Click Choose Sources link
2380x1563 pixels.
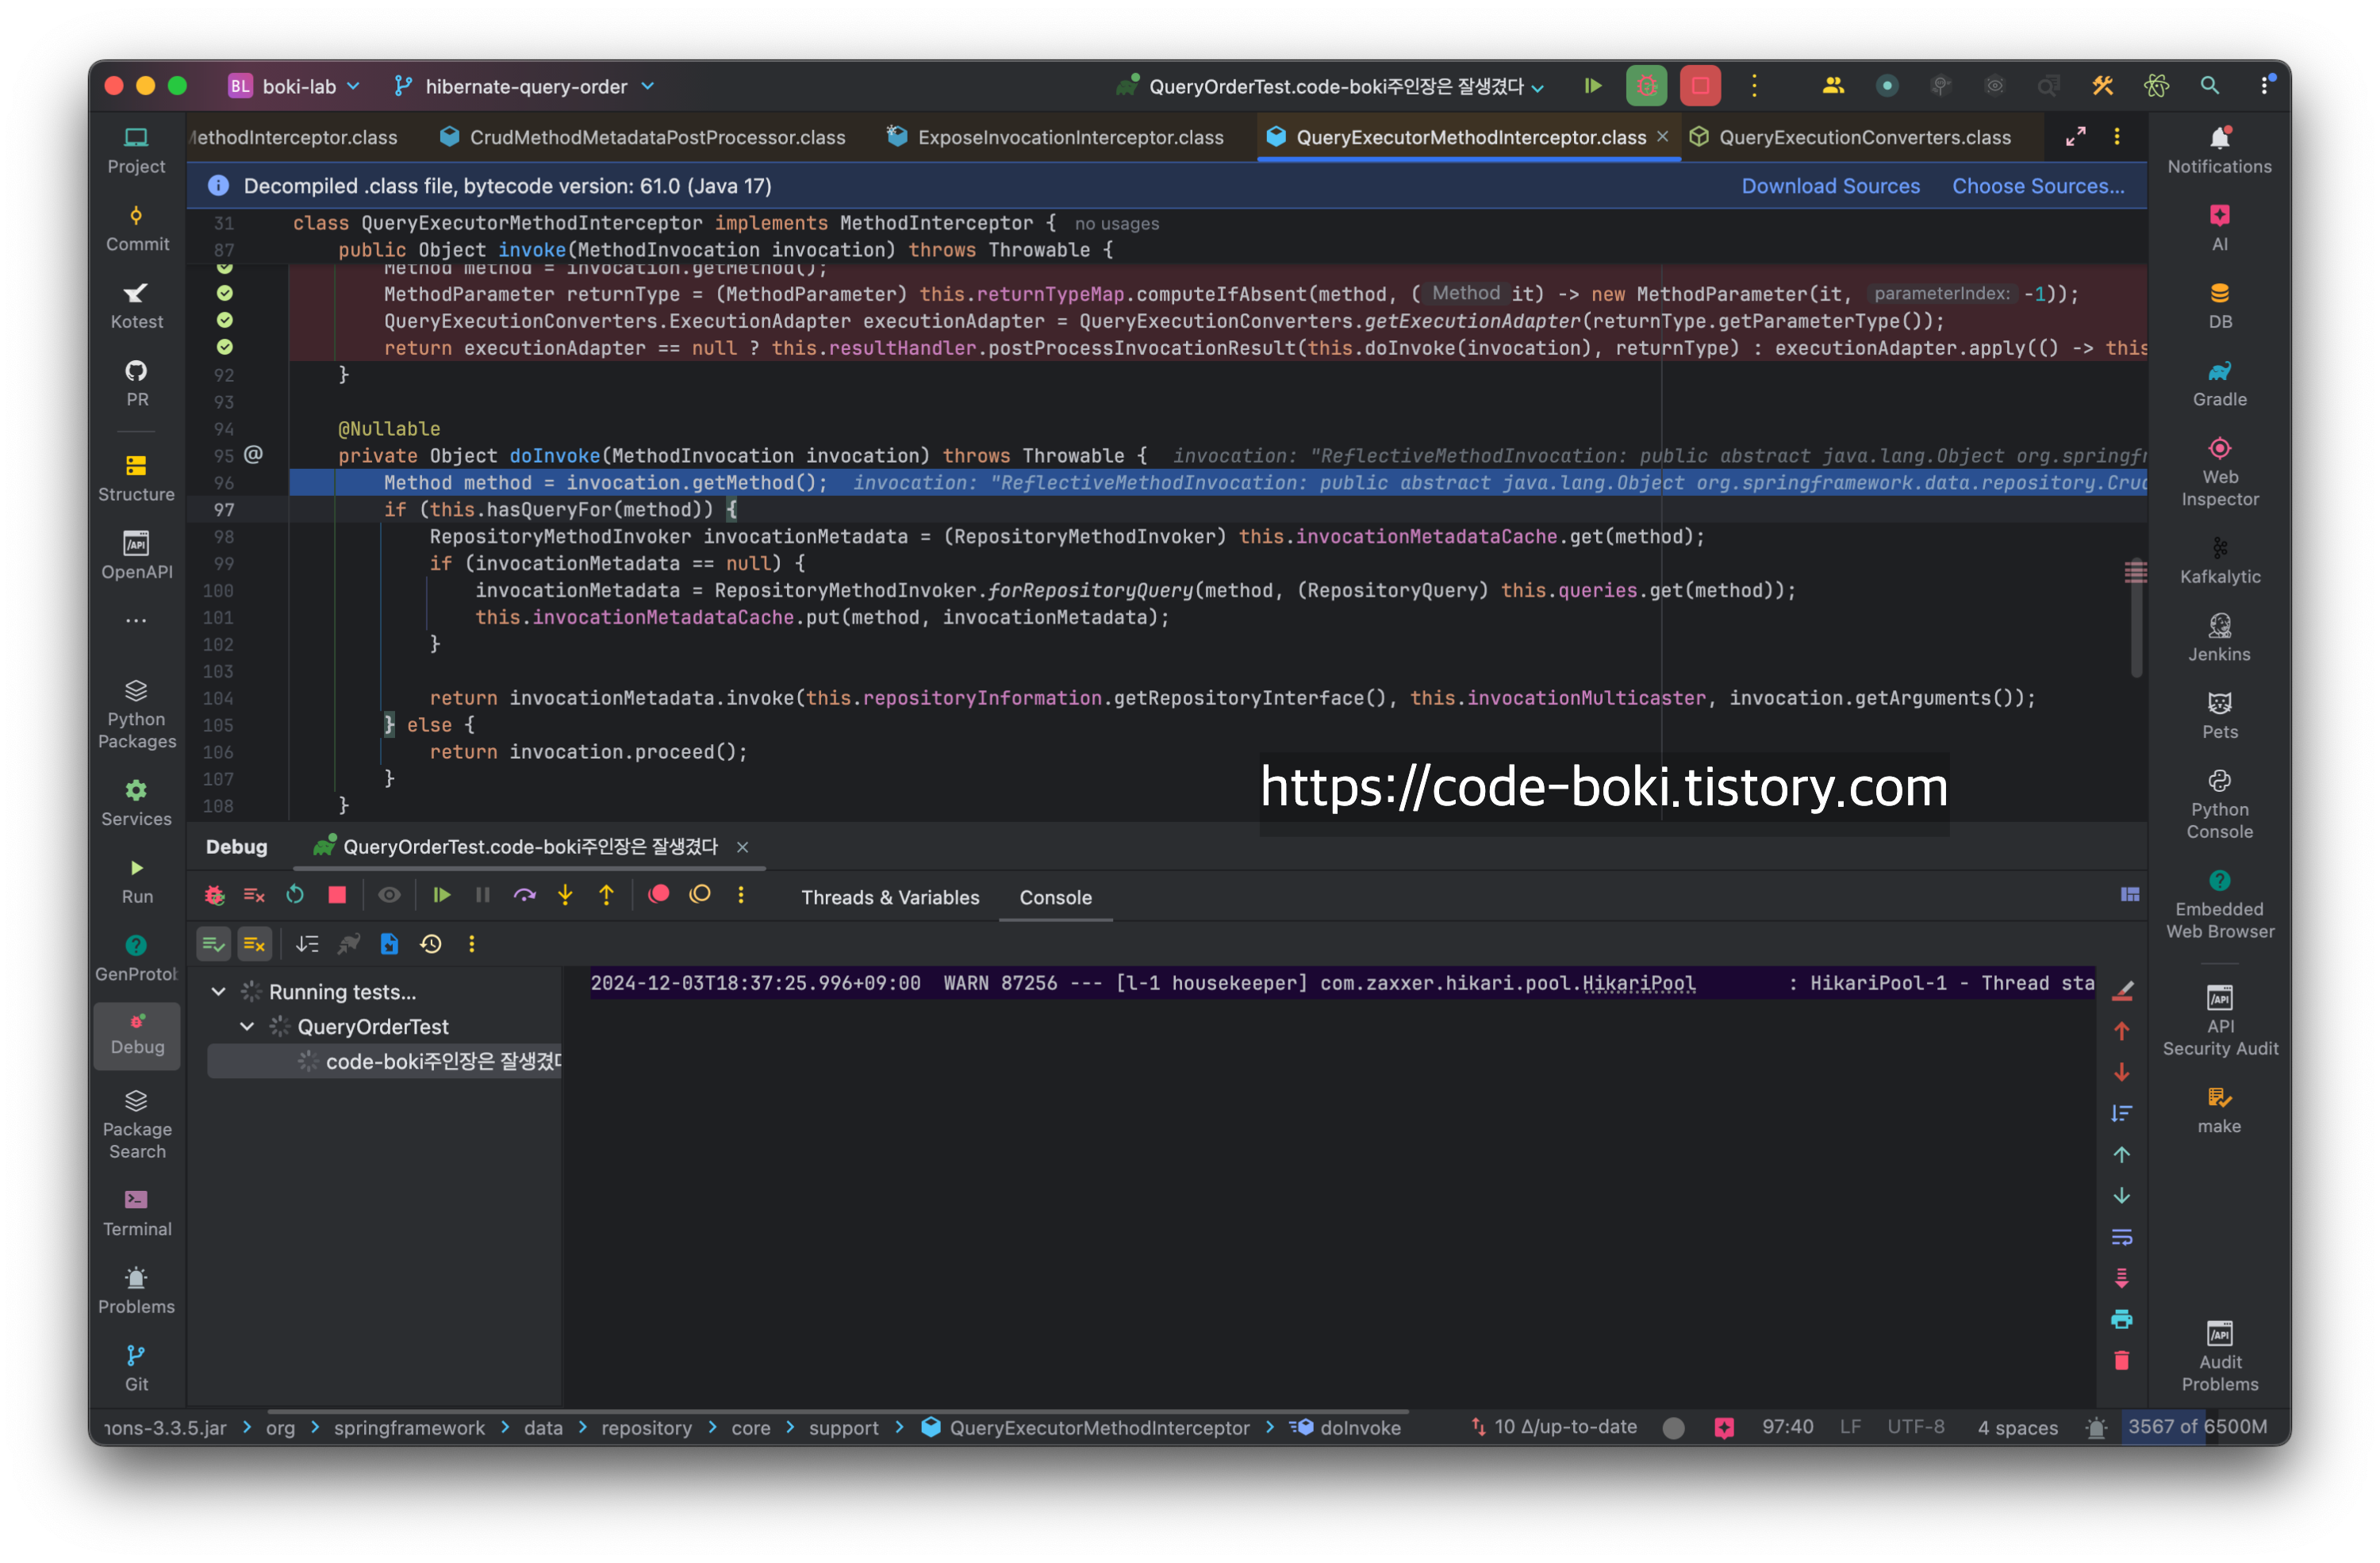2037,186
